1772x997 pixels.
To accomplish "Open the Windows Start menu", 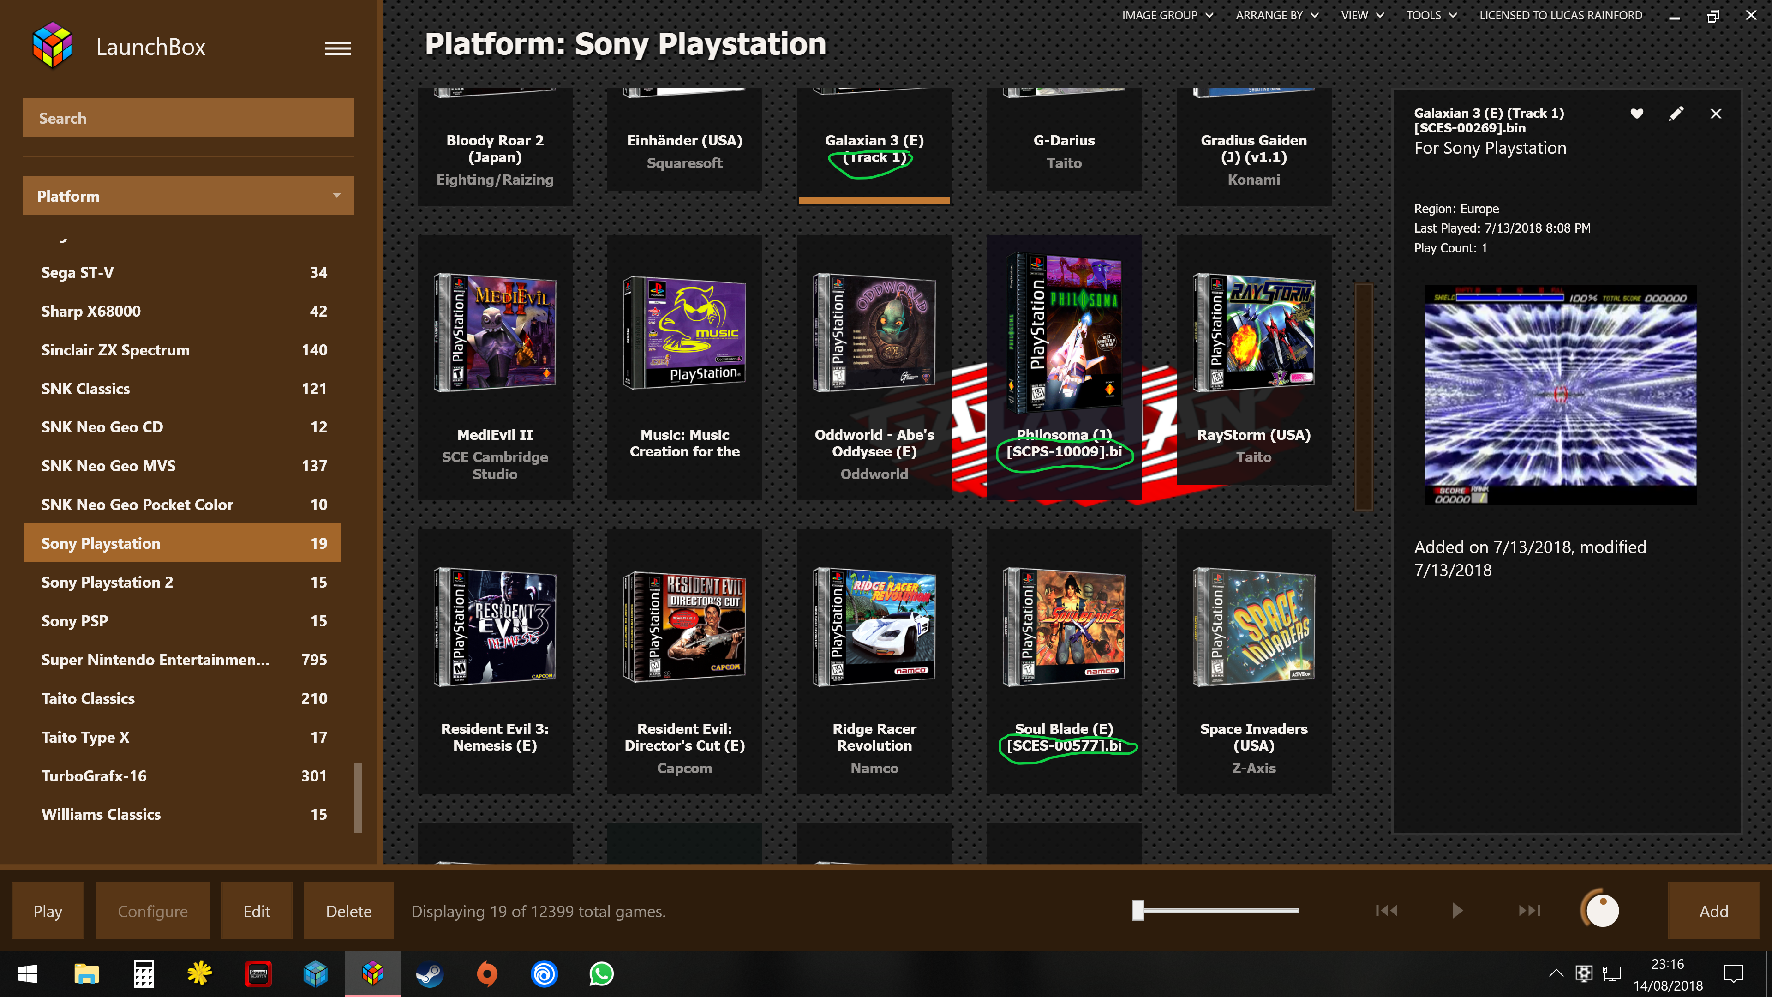I will tap(28, 973).
